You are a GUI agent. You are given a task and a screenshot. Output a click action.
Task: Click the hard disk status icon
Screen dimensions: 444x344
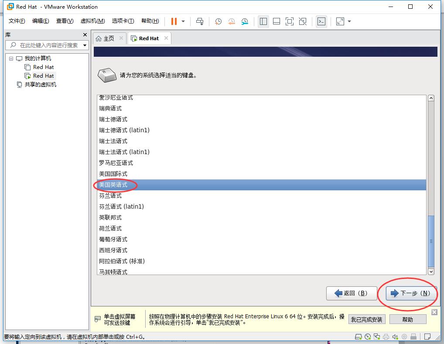pyautogui.click(x=358, y=337)
